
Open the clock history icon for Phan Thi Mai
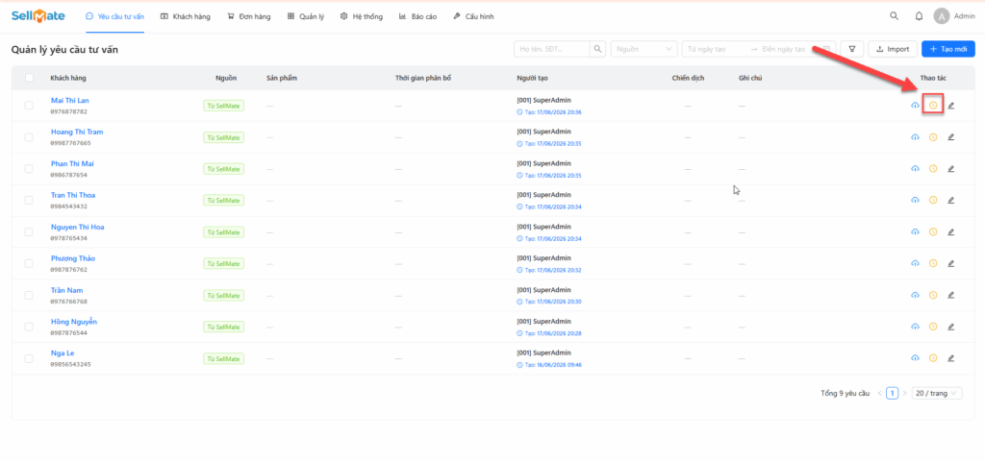click(933, 168)
